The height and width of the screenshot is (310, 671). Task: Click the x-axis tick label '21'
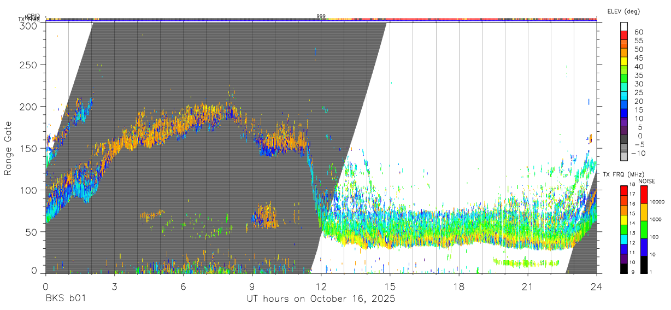tap(528, 286)
